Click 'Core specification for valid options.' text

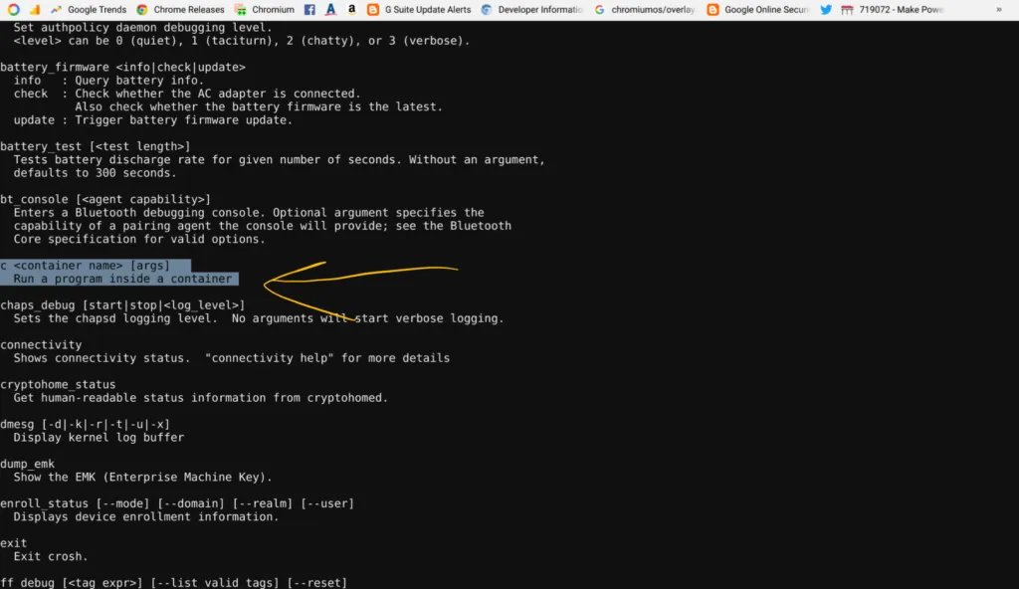[x=139, y=239]
